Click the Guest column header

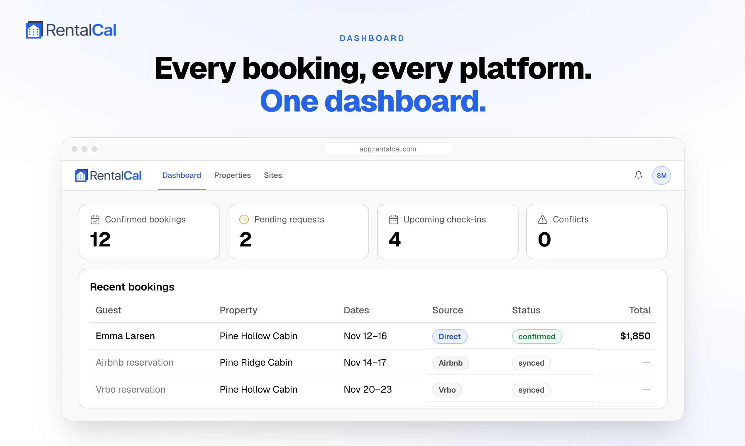click(x=109, y=310)
